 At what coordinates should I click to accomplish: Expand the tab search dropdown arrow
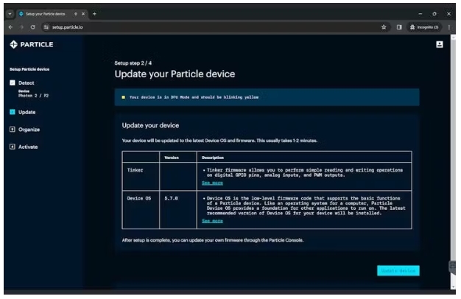click(x=8, y=13)
